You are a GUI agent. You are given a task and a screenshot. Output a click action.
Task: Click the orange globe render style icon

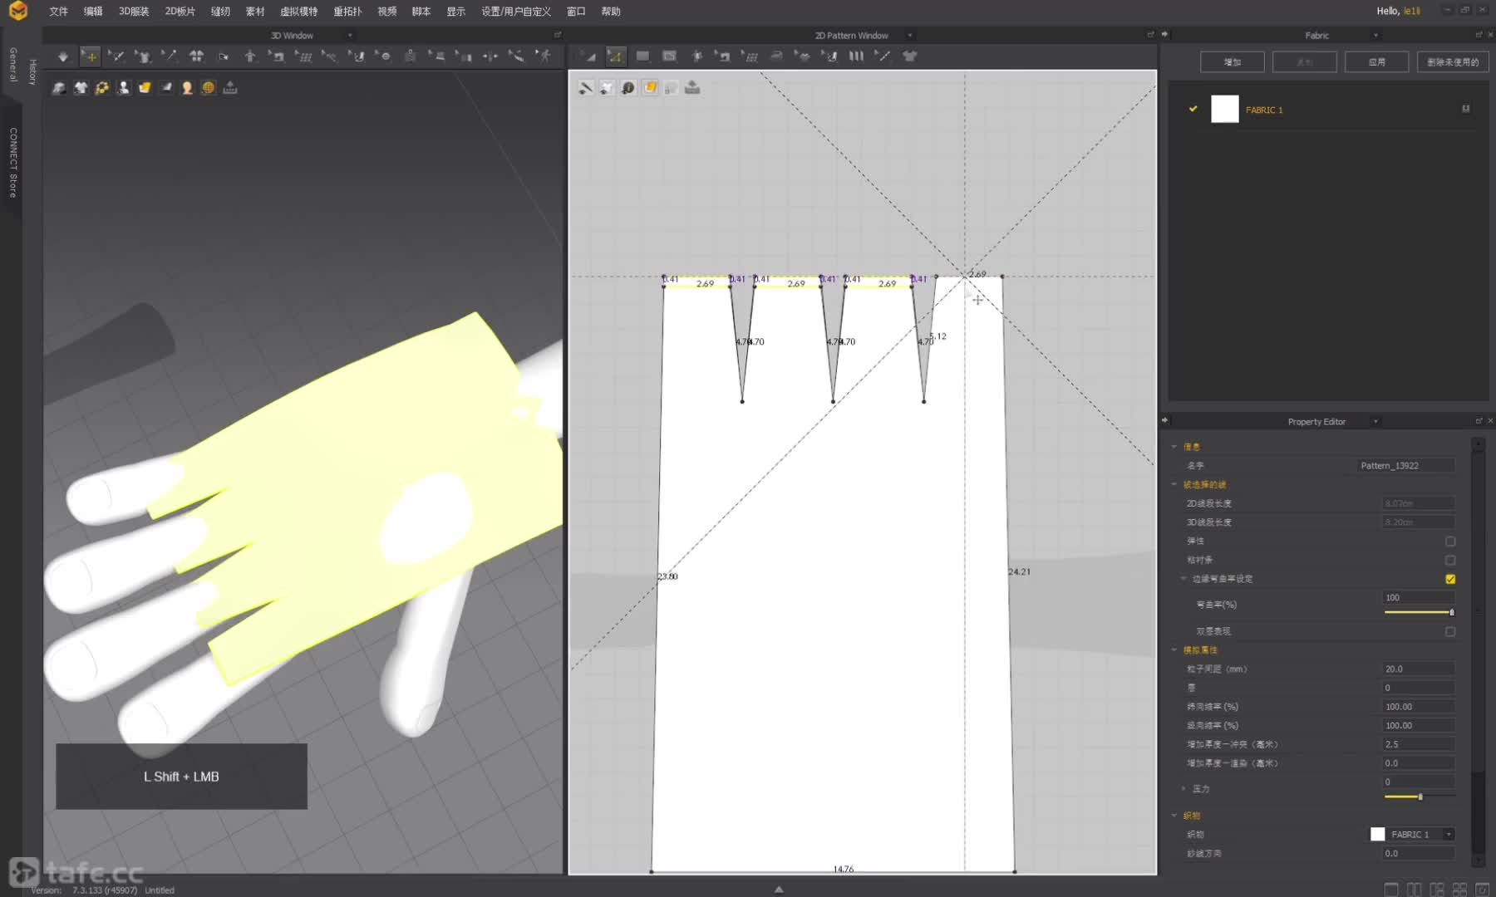(209, 87)
